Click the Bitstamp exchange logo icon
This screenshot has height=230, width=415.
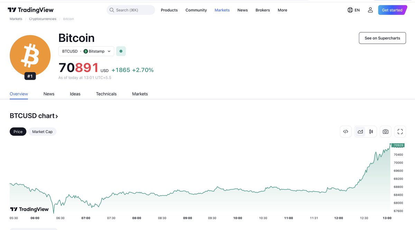(86, 51)
